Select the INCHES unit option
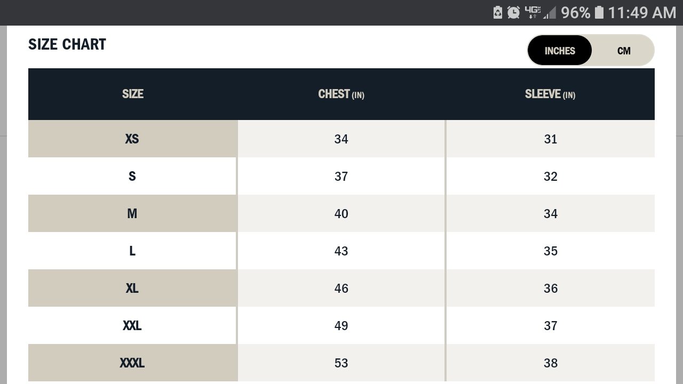 [560, 51]
